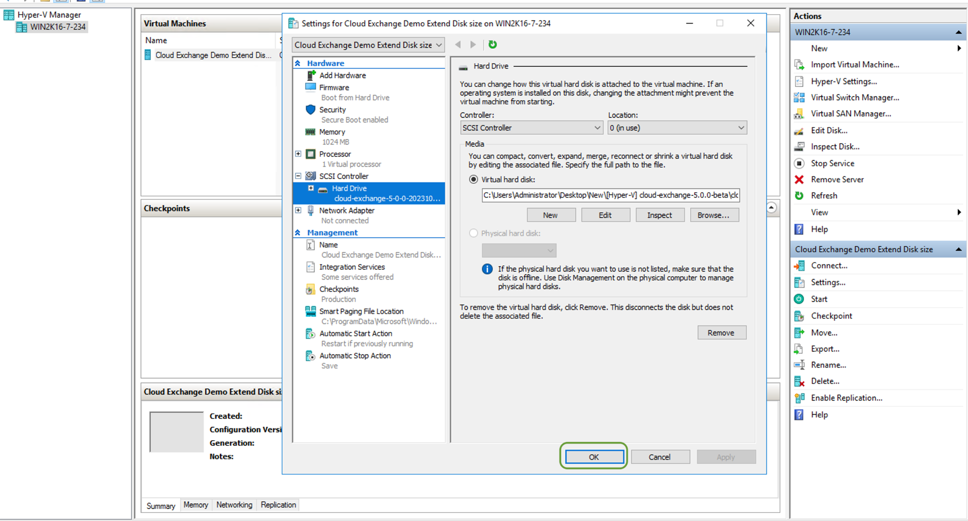This screenshot has width=968, height=521.
Task: Click the Browse... button
Action: coord(714,215)
